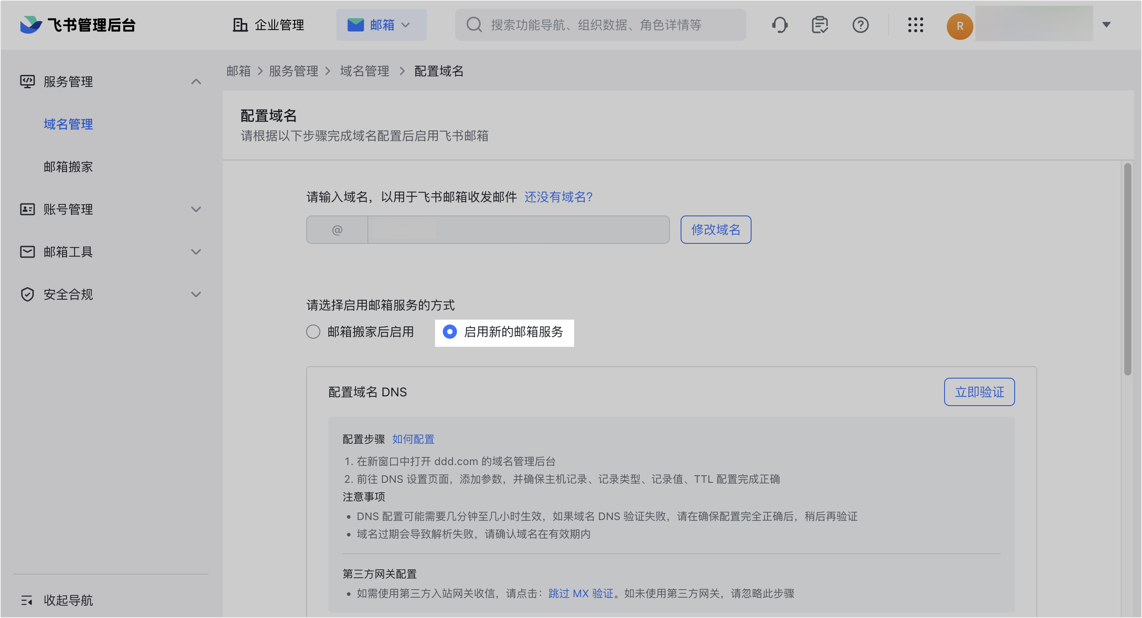Click the search magnifier icon

[x=474, y=25]
